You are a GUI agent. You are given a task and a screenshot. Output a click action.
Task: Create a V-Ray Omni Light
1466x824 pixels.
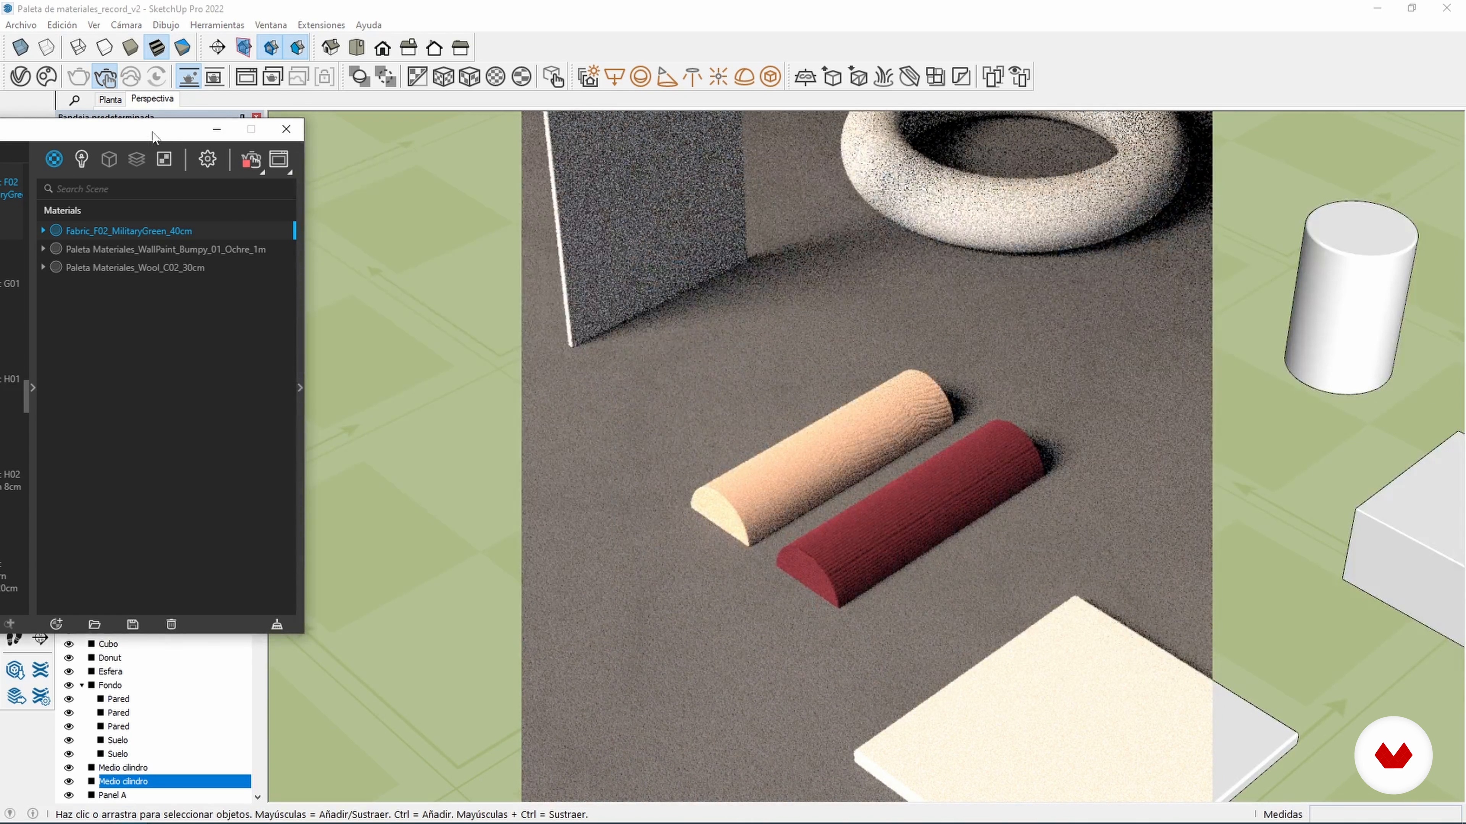[719, 76]
